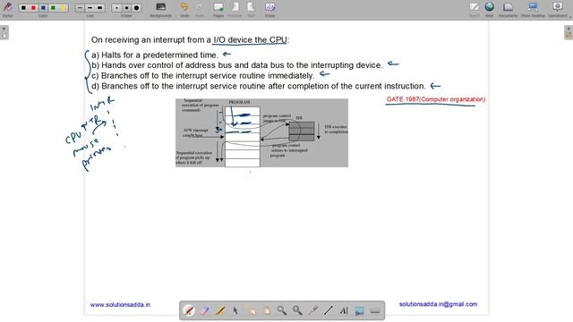Select the Eraser tool in stylus palette
Image resolution: width=573 pixels, height=322 pixels.
(x=205, y=310)
